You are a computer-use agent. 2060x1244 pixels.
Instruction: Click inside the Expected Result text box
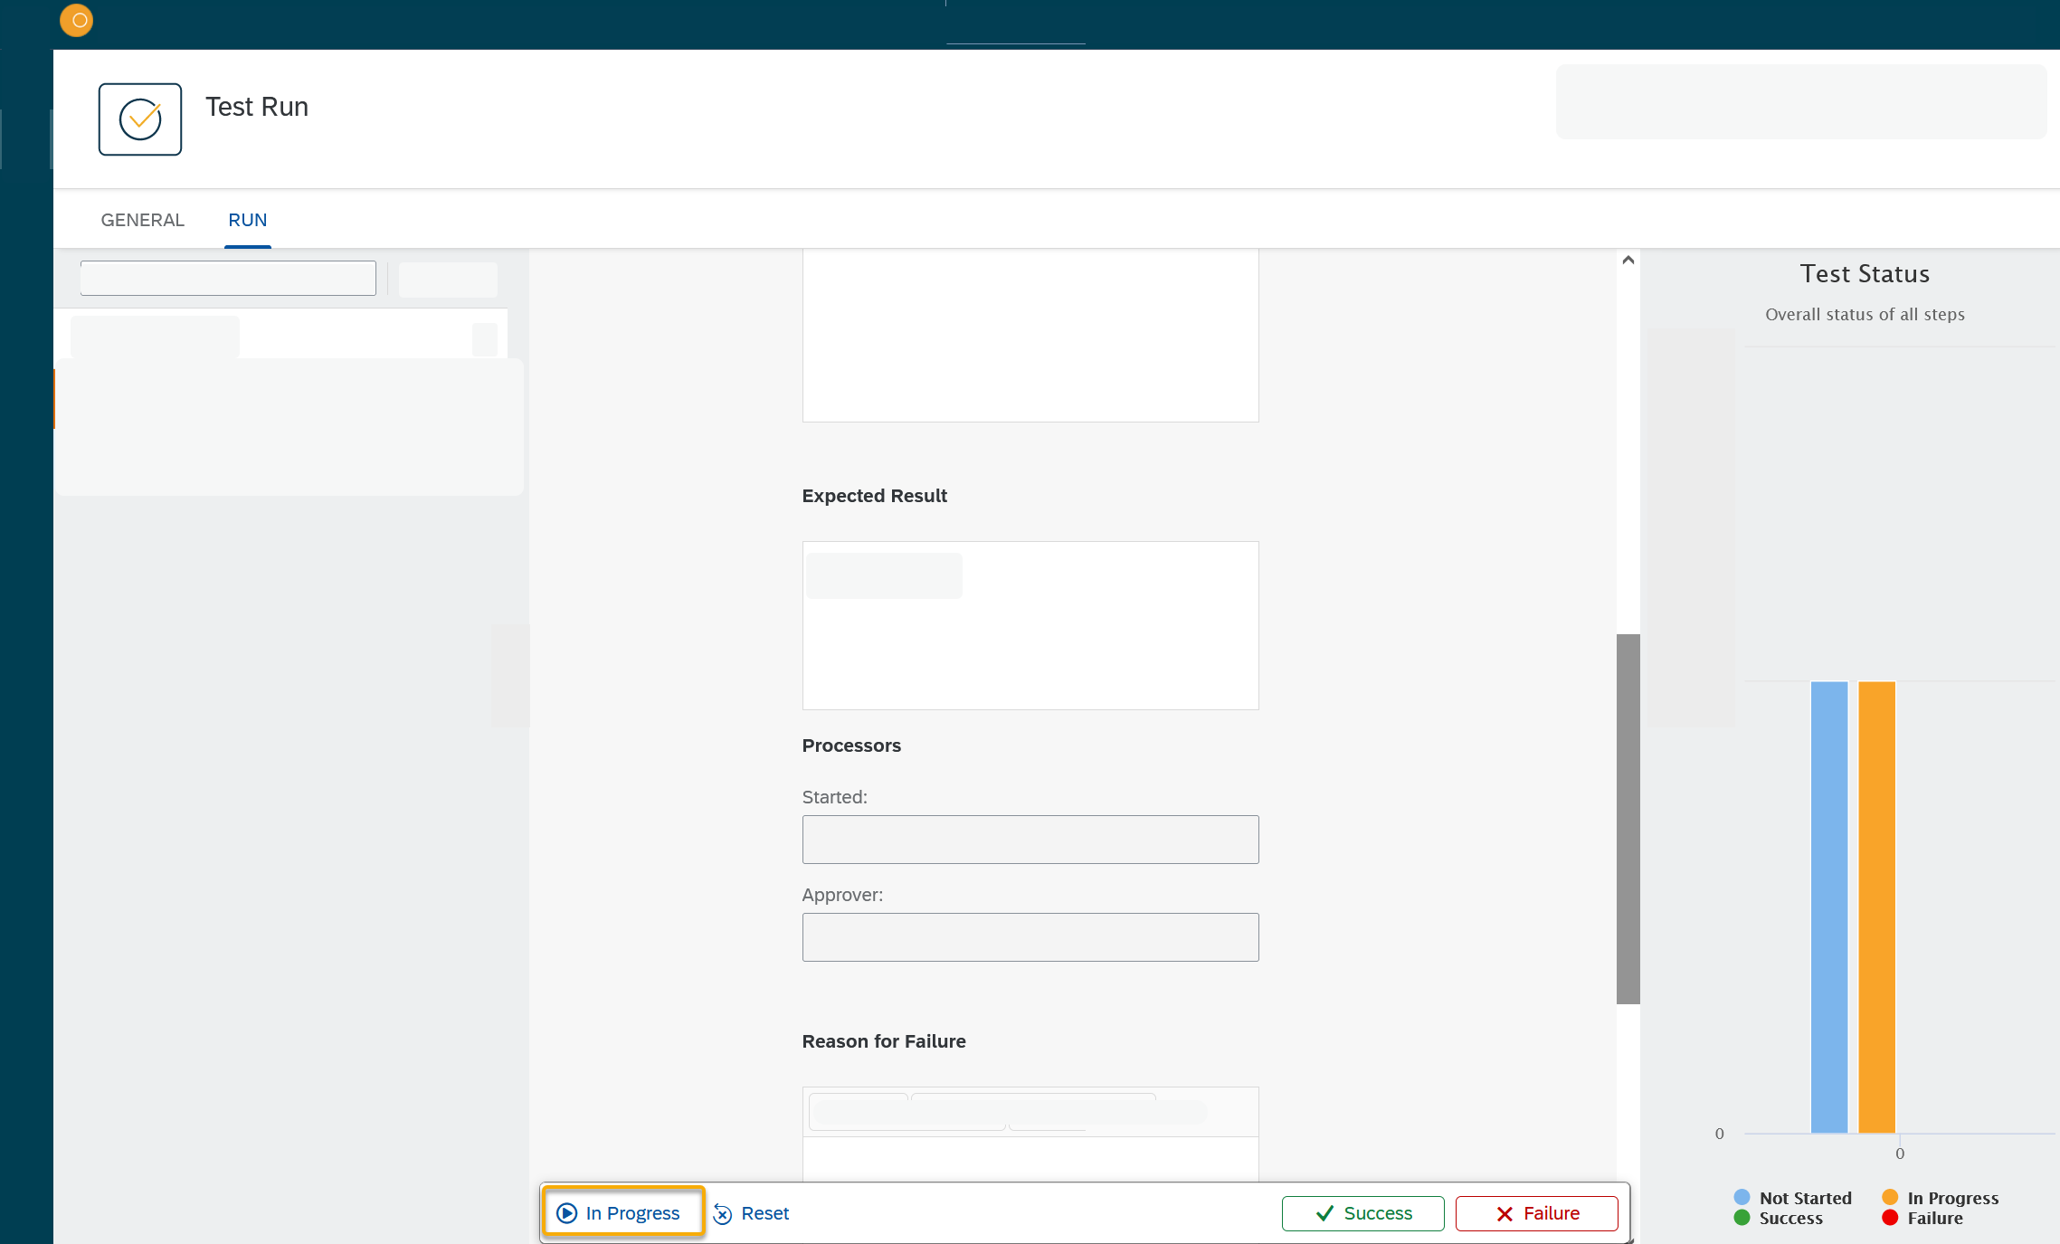pyautogui.click(x=1030, y=625)
